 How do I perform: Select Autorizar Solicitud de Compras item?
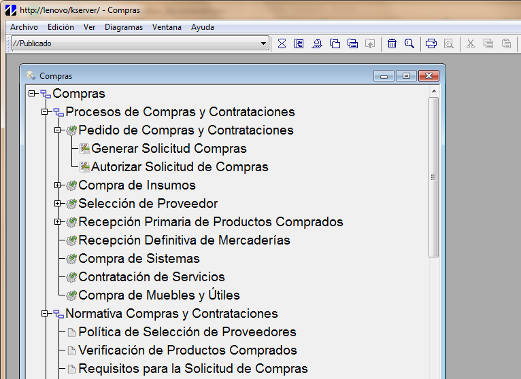pos(180,167)
